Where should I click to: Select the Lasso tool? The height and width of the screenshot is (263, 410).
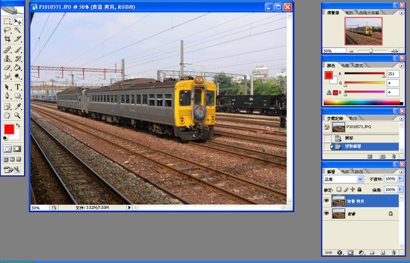click(8, 30)
